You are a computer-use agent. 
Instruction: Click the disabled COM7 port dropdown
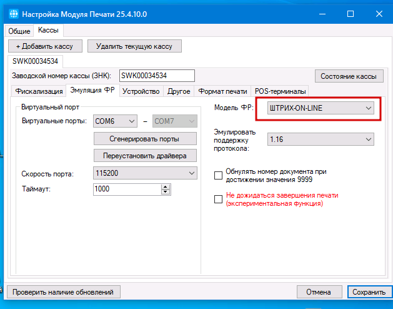175,121
